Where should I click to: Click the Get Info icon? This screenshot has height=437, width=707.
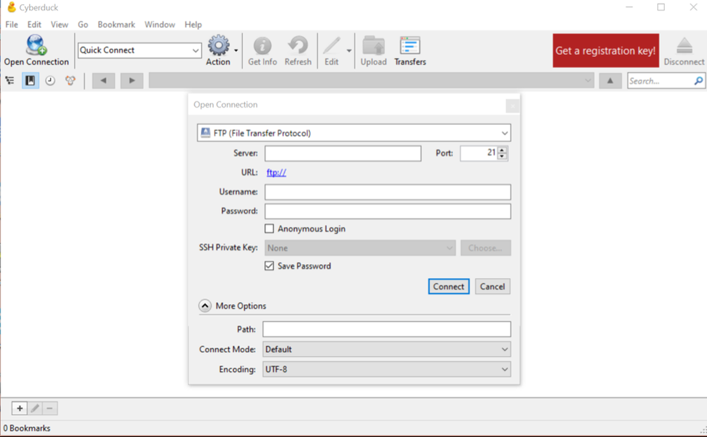point(262,45)
